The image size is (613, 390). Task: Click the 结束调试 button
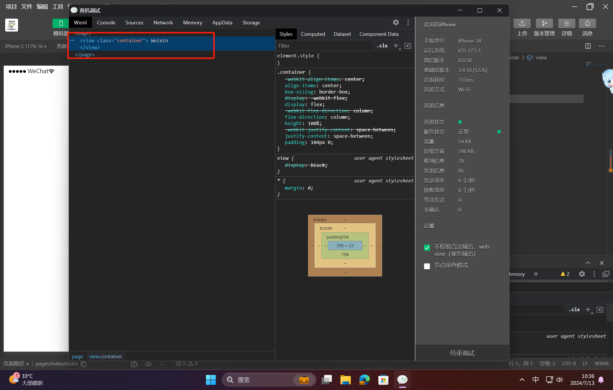pos(462,353)
